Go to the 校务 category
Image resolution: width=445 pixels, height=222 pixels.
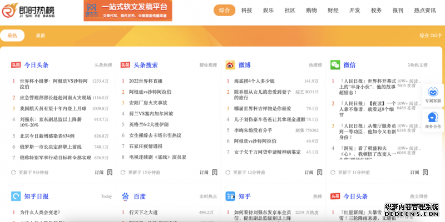(x=376, y=11)
